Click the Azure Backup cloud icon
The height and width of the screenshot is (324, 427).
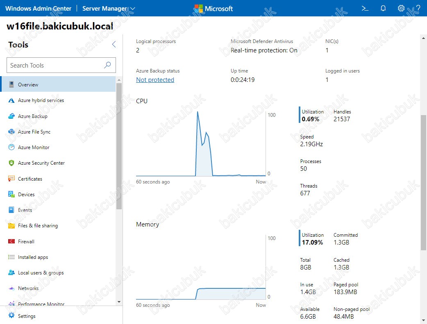coord(11,116)
